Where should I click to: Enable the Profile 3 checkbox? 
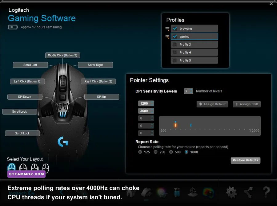pos(175,45)
